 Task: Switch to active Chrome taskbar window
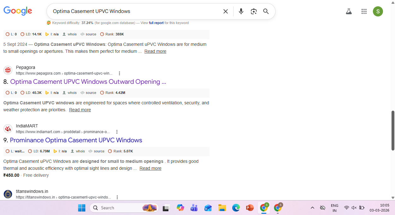click(x=264, y=208)
